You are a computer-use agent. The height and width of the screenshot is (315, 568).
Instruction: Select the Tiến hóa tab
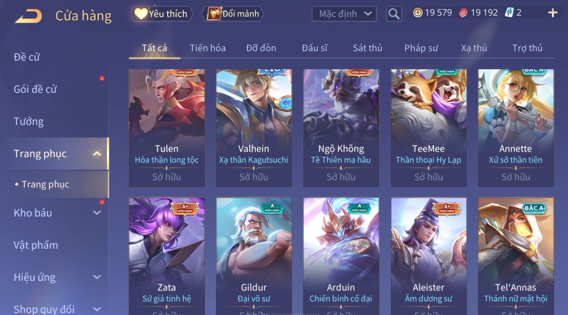click(207, 48)
